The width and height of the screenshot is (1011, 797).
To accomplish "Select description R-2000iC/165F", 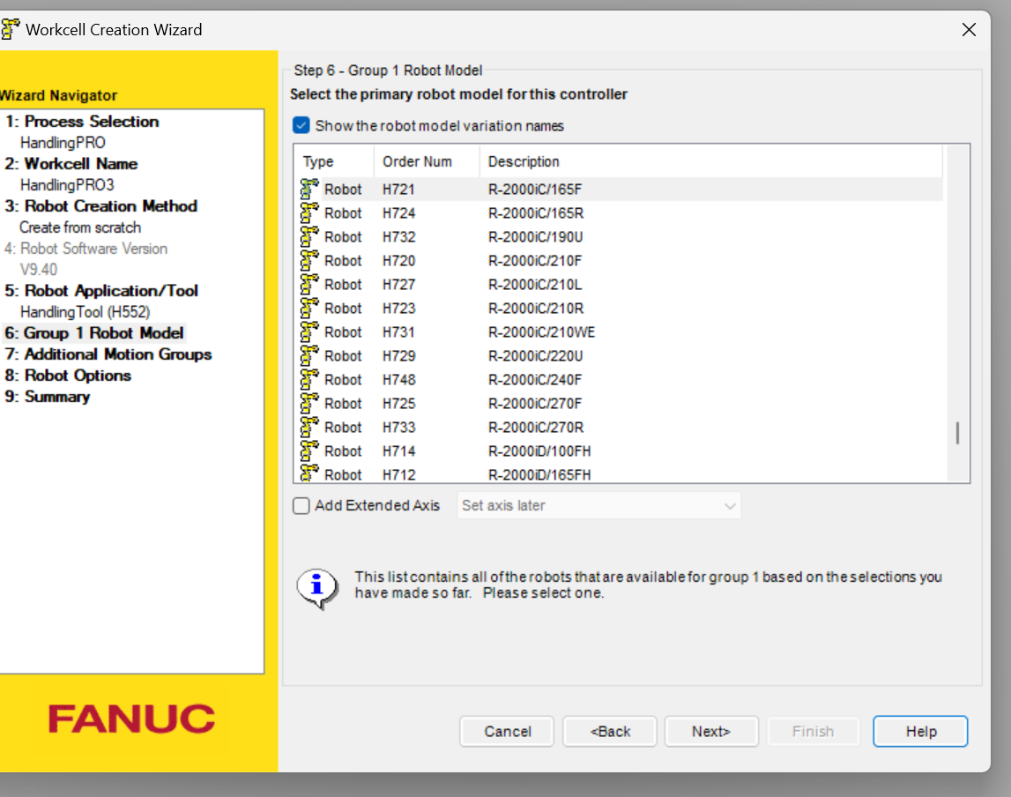I will (x=534, y=190).
